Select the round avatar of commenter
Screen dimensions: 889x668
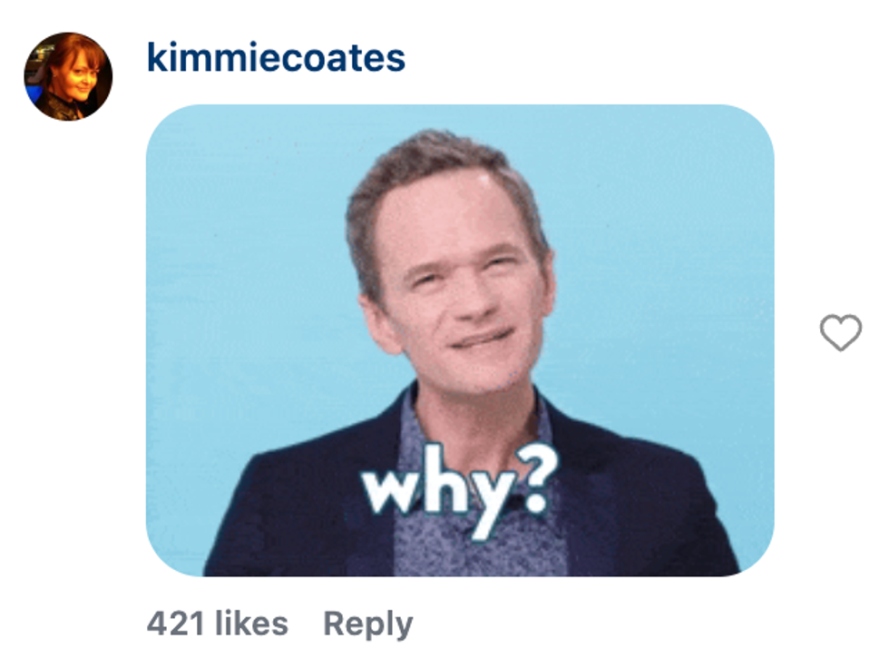tap(68, 76)
